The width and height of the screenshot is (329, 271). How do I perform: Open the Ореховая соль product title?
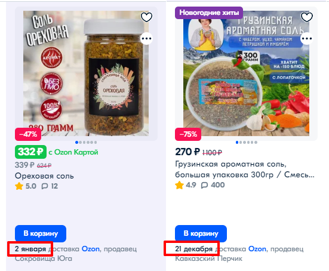44,175
